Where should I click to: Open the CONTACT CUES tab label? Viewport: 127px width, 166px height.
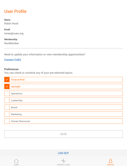pos(63,165)
